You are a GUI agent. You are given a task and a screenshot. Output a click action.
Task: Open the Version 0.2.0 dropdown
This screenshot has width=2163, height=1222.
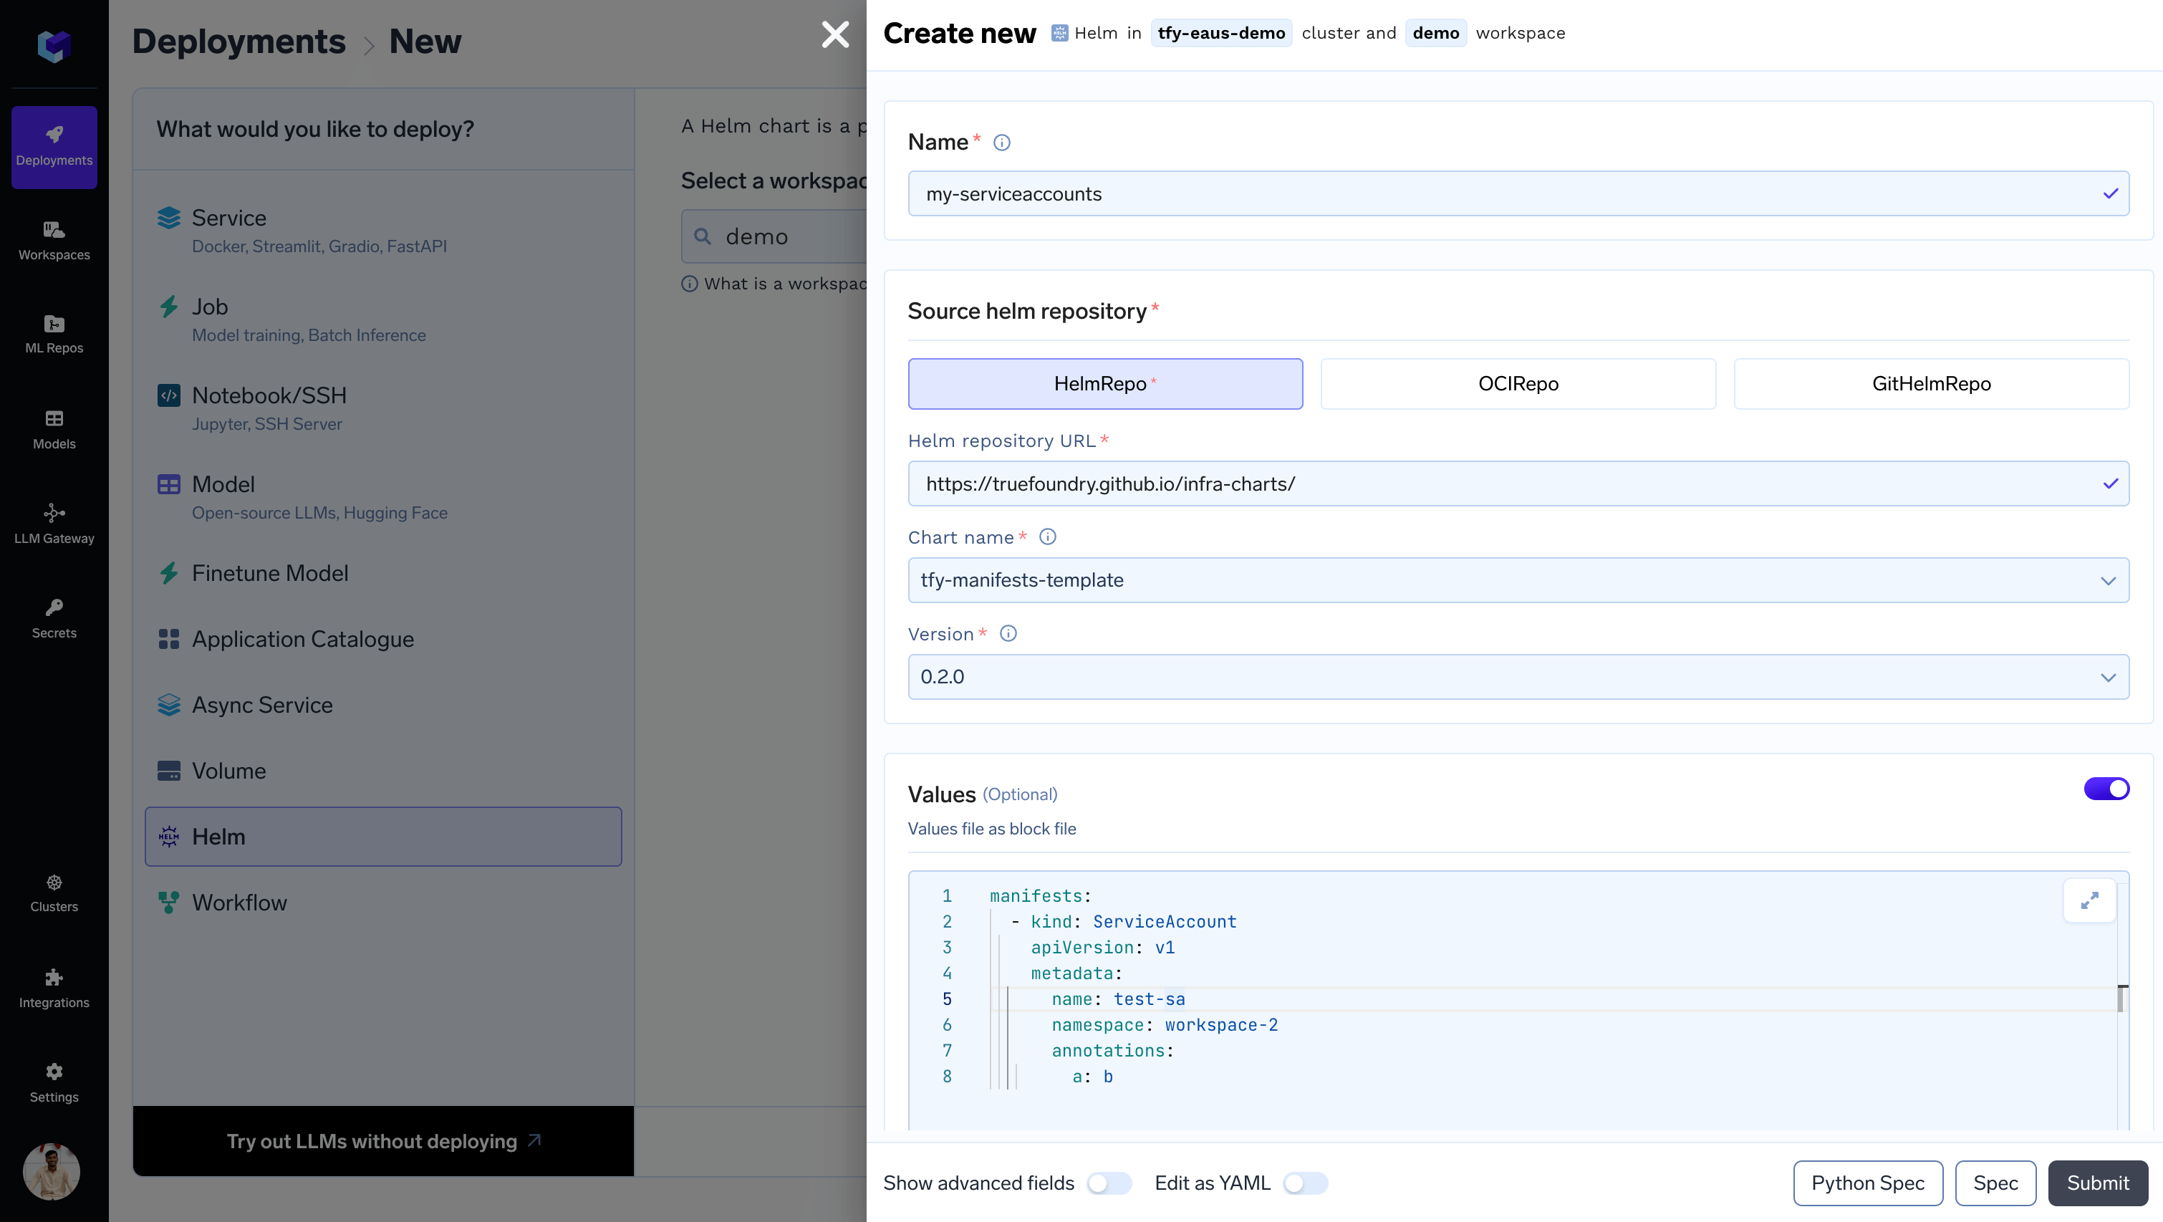(x=1517, y=677)
